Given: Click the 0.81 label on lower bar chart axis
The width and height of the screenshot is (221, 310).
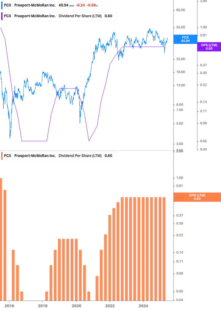Looking at the screenshot, I should [x=179, y=186].
